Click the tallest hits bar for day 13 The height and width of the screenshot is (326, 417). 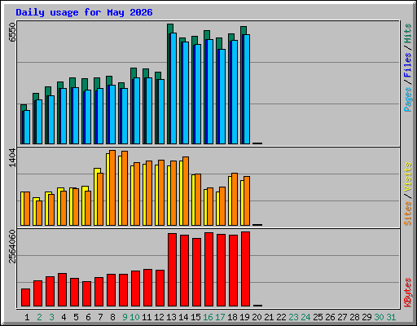click(170, 29)
